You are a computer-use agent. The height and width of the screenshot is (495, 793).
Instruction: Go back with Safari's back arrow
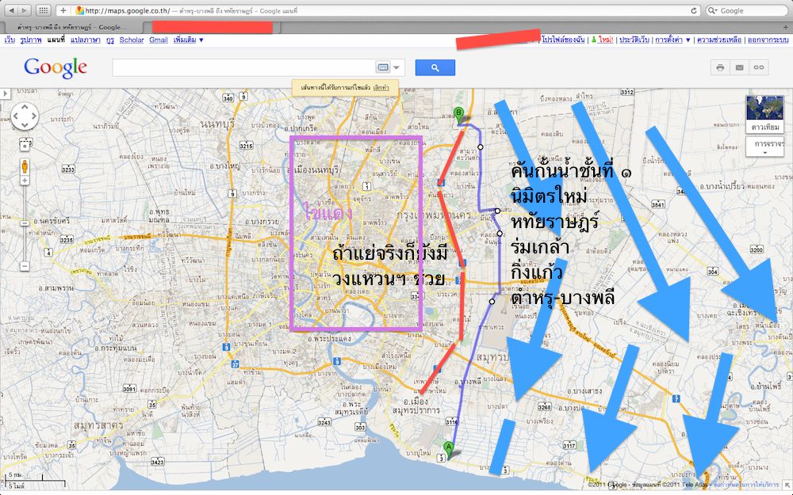coord(11,10)
